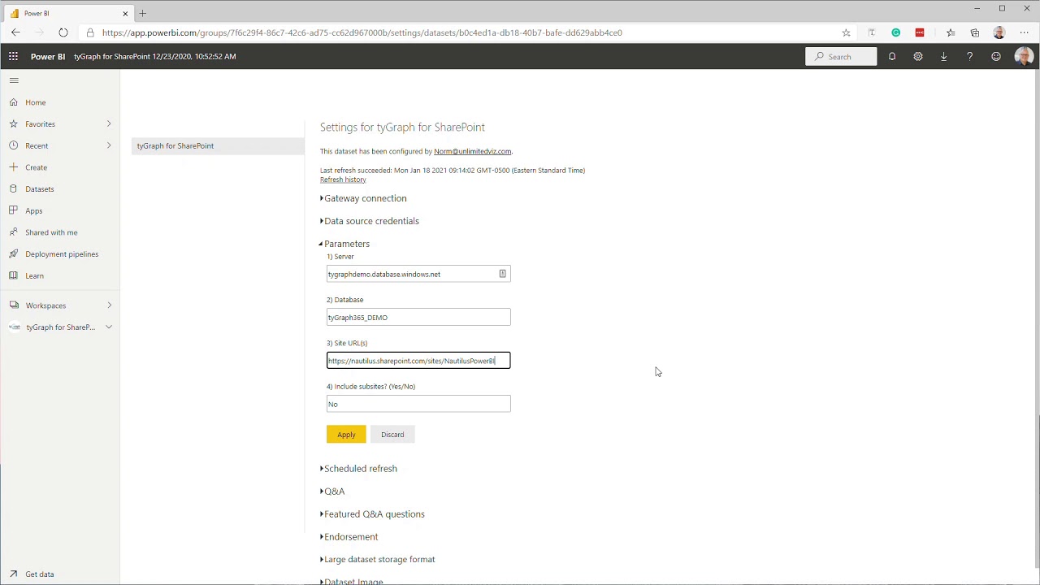Open the browser Collections icon

click(975, 32)
